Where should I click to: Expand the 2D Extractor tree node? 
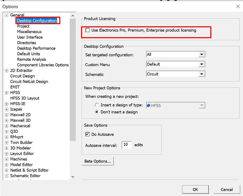click(x=7, y=70)
